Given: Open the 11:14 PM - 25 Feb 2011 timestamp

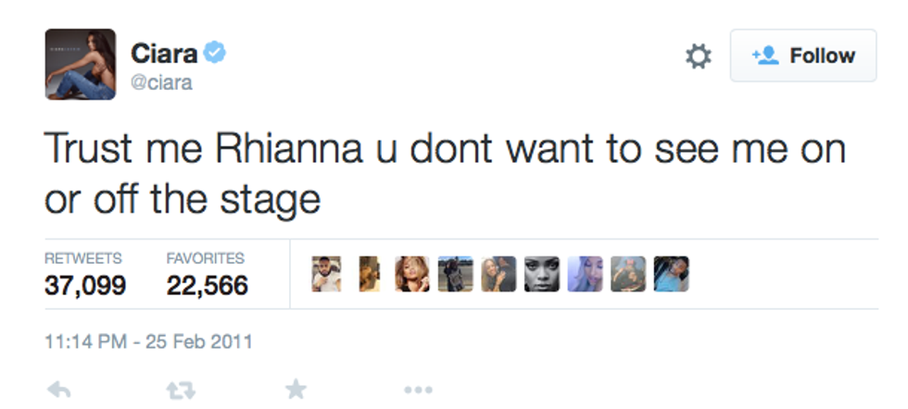Looking at the screenshot, I should (148, 341).
